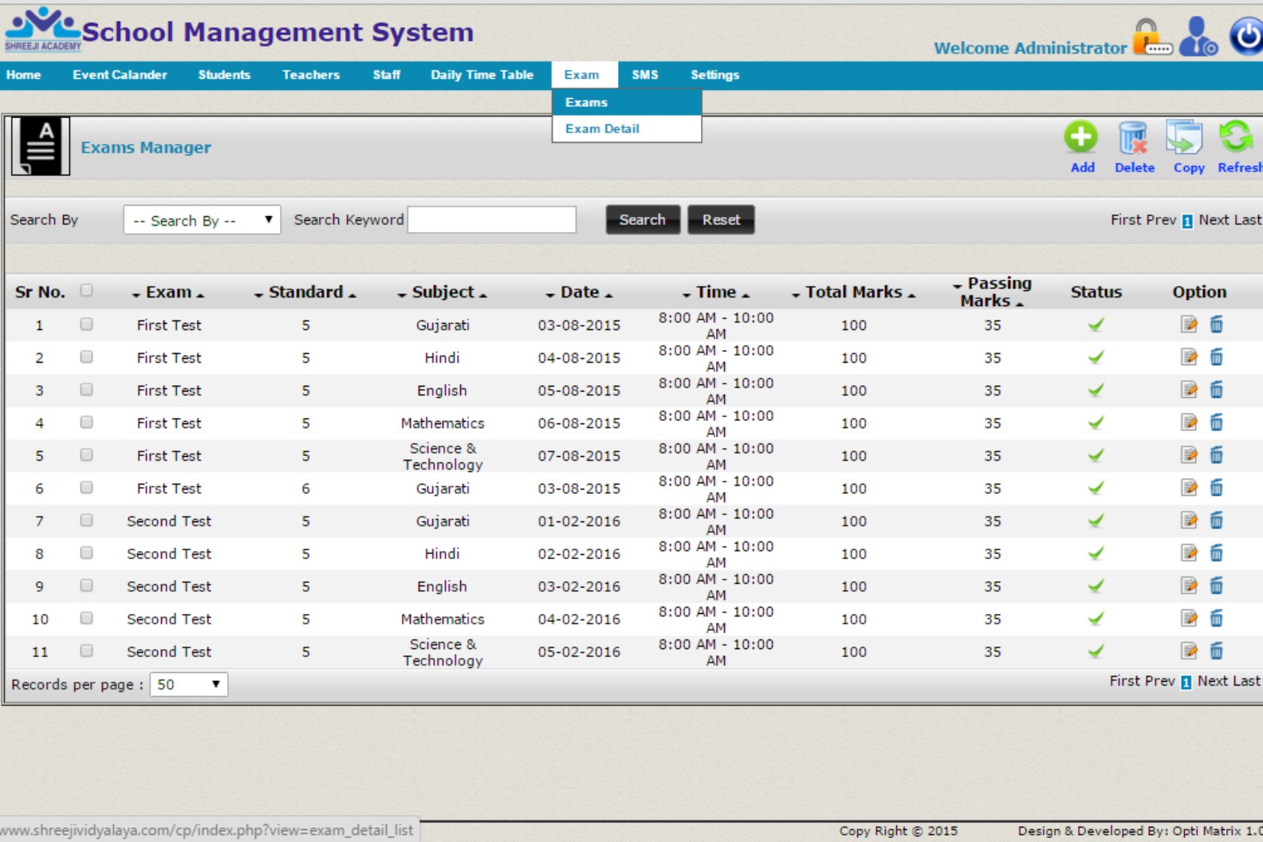Toggle status checkmark for row 1
This screenshot has height=842, width=1263.
tap(1096, 325)
